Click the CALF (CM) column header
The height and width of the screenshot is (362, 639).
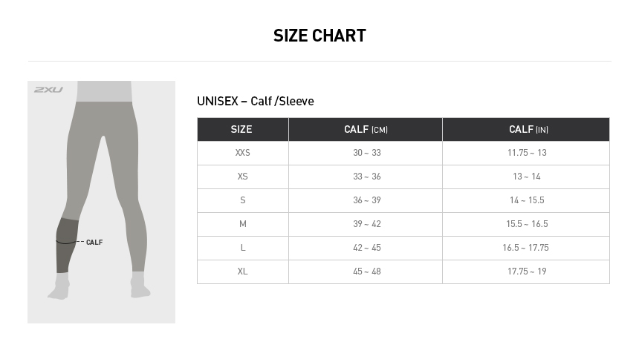(366, 129)
